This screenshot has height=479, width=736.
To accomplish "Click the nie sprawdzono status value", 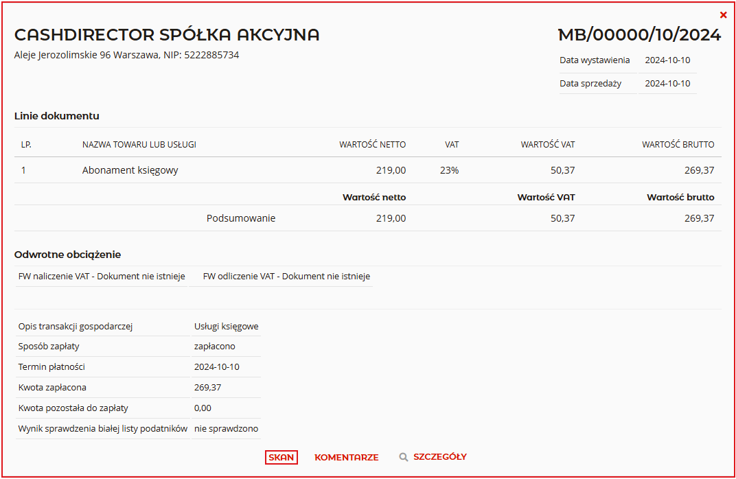I will coord(227,428).
